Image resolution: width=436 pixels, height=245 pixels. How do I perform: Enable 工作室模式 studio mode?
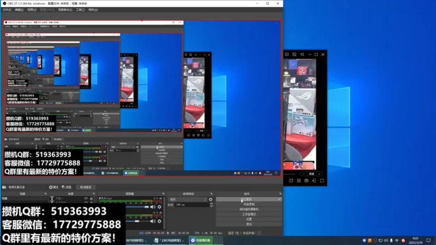(x=249, y=214)
